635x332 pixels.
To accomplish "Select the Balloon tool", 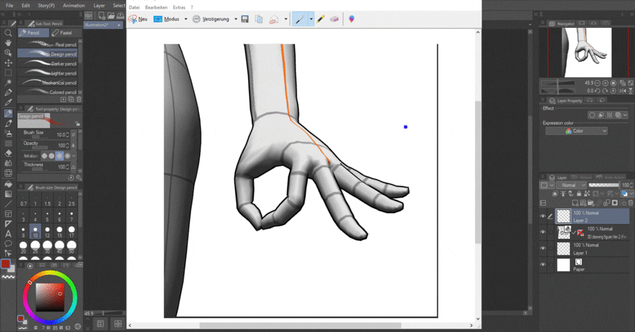I will pyautogui.click(x=8, y=244).
